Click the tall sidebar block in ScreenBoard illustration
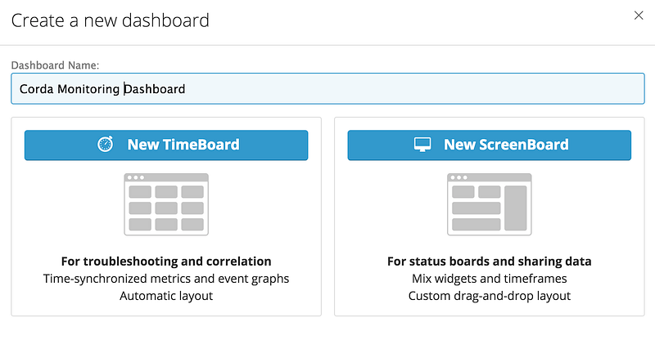Viewport: 655px width, 340px height. 515,208
